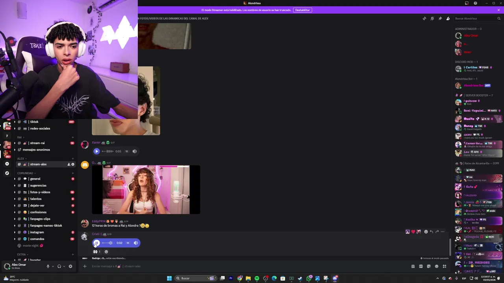Image resolution: width=504 pixels, height=283 pixels.
Task: Open more options for Cristi's message
Action: (x=443, y=232)
